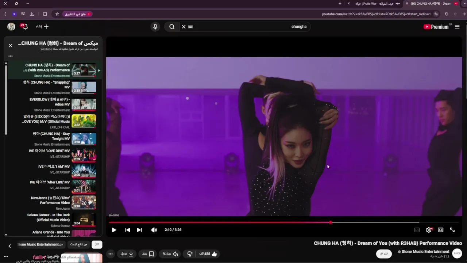This screenshot has height=263, width=467.
Task: Select NewJeans 'Ditto' Performance Video title
Action: click(x=50, y=200)
